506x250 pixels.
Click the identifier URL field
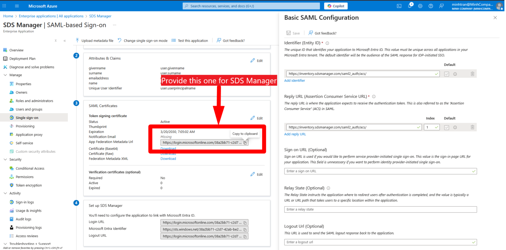pos(363,74)
